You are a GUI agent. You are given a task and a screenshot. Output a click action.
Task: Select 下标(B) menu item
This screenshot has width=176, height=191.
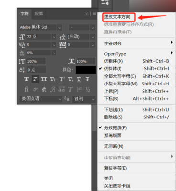click(x=136, y=99)
